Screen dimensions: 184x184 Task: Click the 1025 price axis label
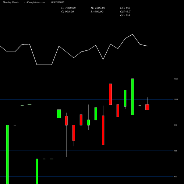tap(176, 79)
